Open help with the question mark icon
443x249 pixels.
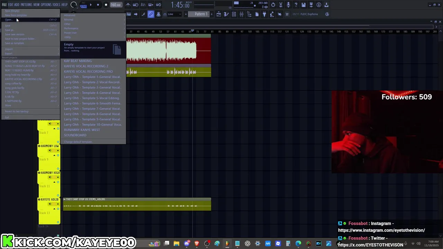[296, 5]
